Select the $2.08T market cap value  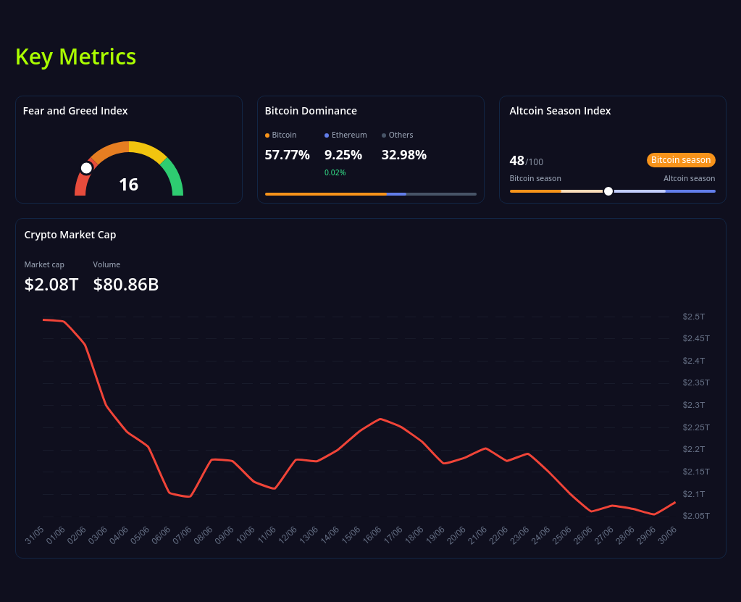point(51,285)
